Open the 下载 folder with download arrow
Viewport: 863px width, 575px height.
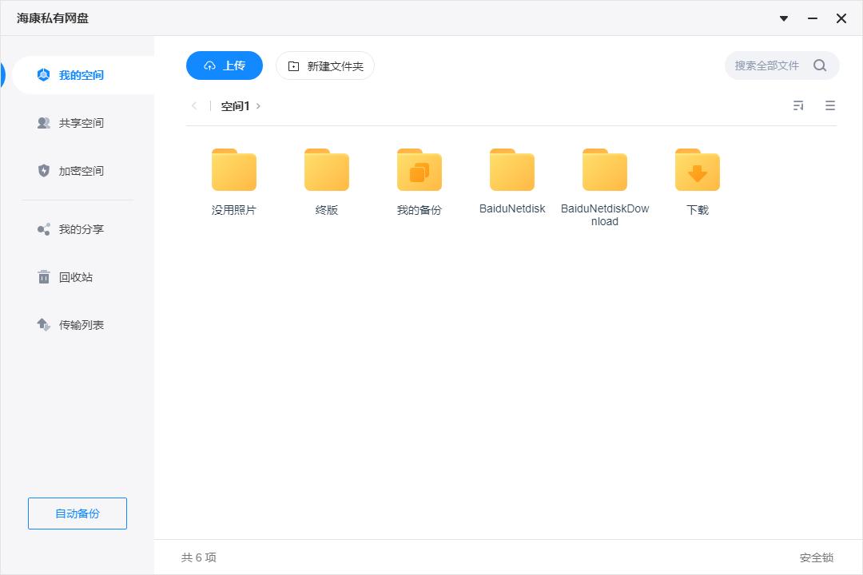point(696,169)
